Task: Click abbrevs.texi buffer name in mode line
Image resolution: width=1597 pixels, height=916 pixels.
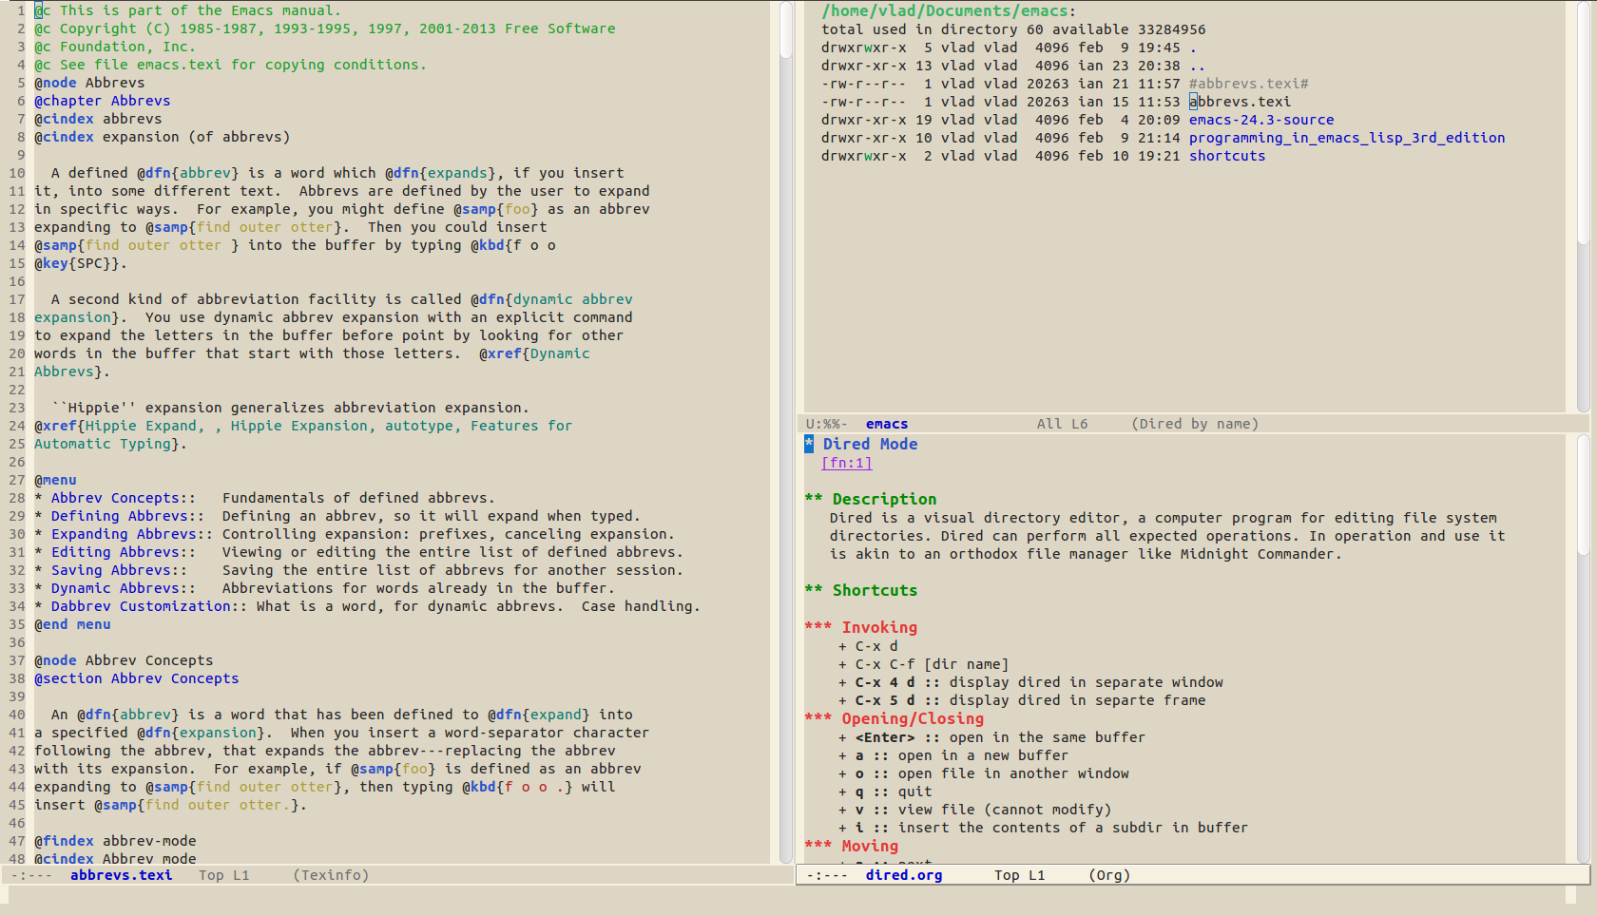Action: tap(121, 875)
